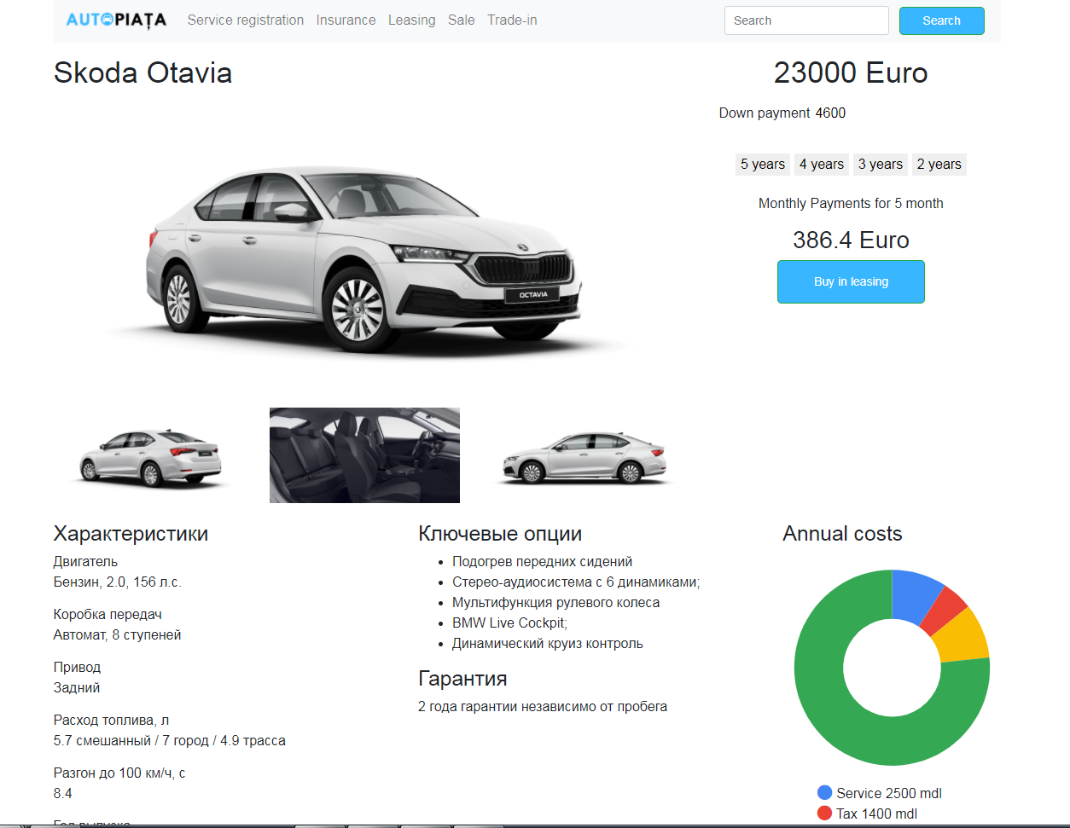Navigate to Sale page
Viewport: 1070px width, 828px height.
(x=461, y=20)
